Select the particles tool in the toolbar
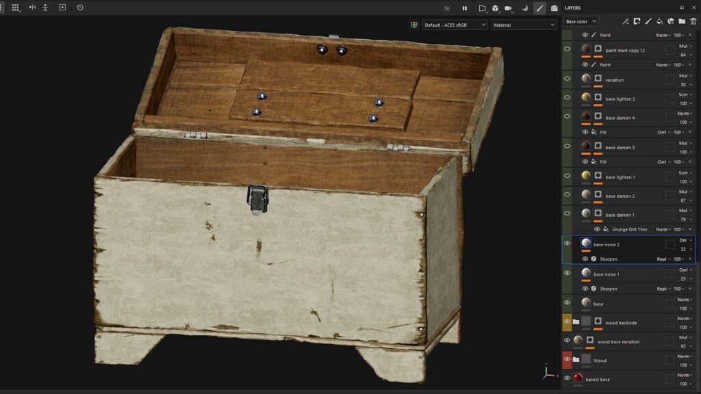This screenshot has height=394, width=701. click(x=524, y=8)
